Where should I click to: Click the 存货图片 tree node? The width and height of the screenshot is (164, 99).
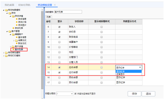click(x=22, y=25)
